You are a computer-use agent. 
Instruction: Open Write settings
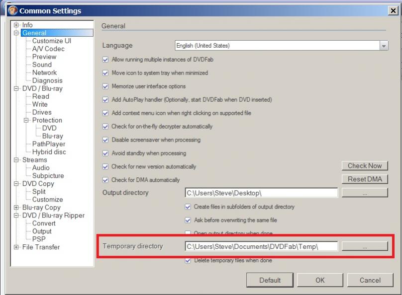tap(40, 104)
